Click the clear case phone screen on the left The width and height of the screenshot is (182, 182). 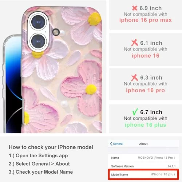(14, 85)
